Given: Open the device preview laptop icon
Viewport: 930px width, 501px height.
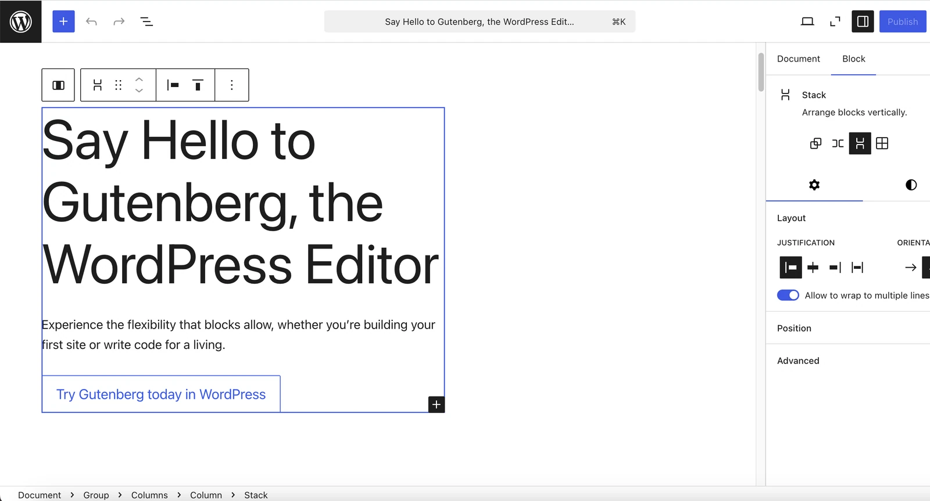Looking at the screenshot, I should click(x=807, y=21).
